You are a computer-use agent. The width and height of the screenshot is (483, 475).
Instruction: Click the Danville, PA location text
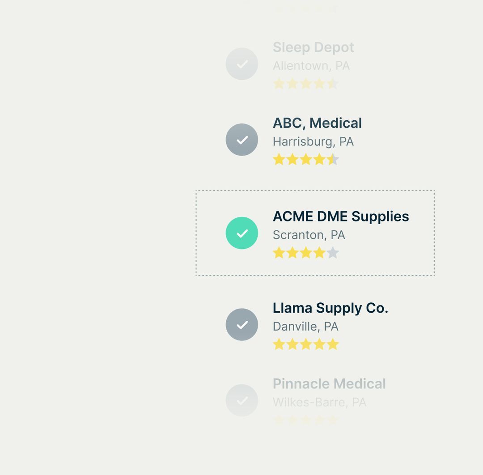point(305,327)
